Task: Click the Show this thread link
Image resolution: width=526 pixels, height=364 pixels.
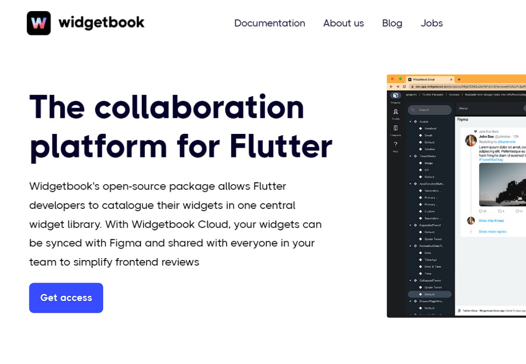Action: [491, 220]
